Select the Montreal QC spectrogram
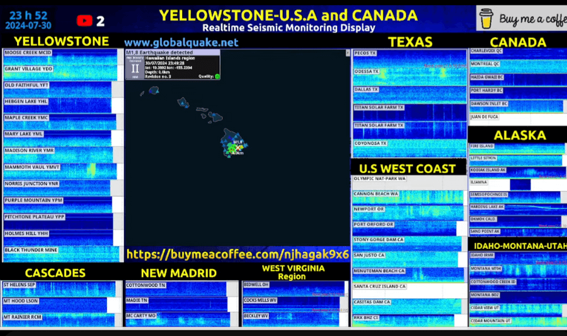This screenshot has width=567, height=336. (x=518, y=66)
